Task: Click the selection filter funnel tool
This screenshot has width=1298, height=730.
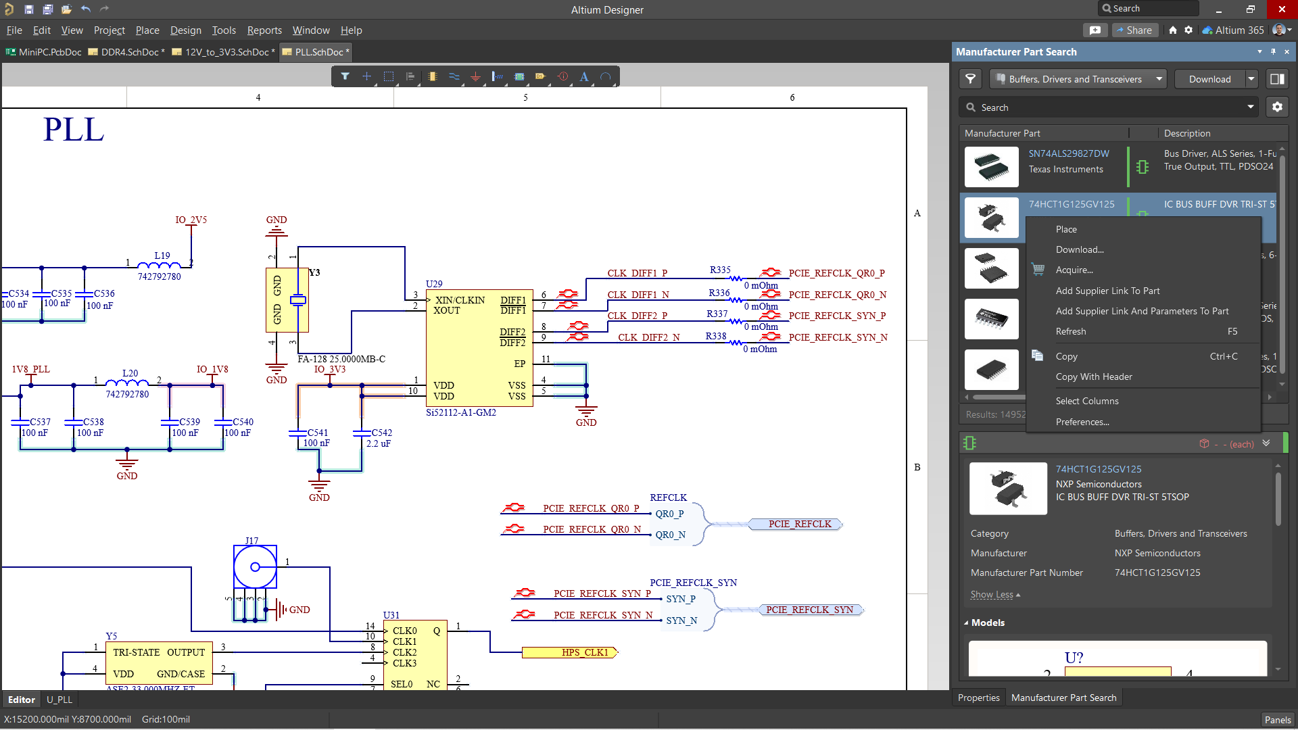Action: [345, 76]
